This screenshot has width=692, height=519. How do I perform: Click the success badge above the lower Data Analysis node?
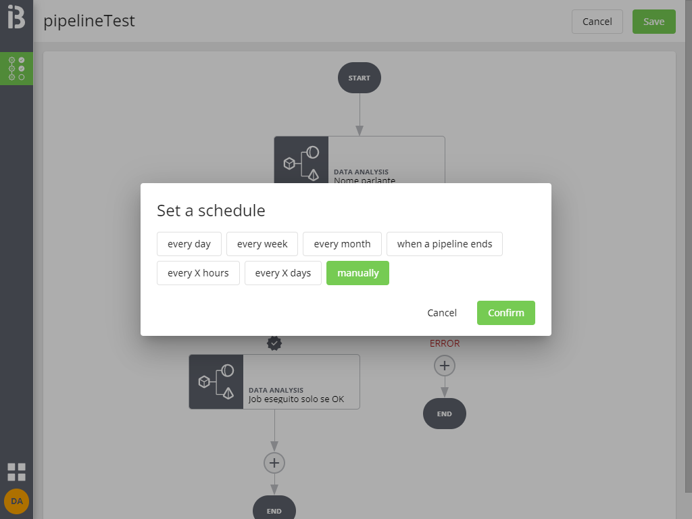[274, 343]
